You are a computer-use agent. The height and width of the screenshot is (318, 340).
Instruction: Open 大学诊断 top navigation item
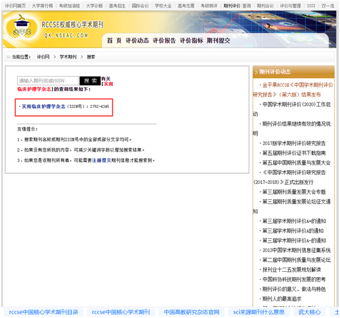(x=94, y=6)
